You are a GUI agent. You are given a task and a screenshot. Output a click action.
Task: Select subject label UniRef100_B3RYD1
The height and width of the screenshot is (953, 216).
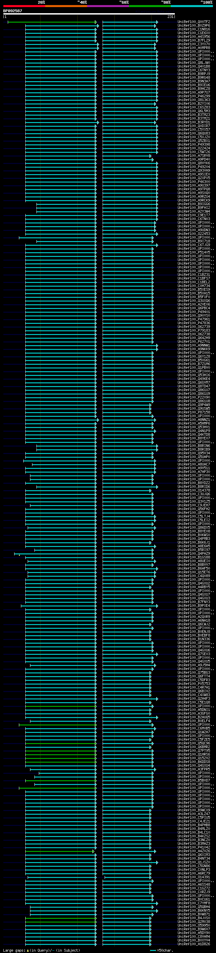click(x=194, y=122)
